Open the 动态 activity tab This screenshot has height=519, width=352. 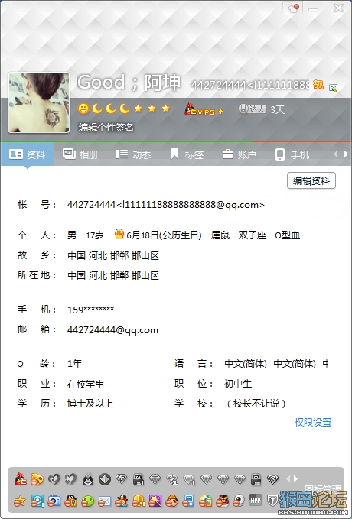[133, 154]
